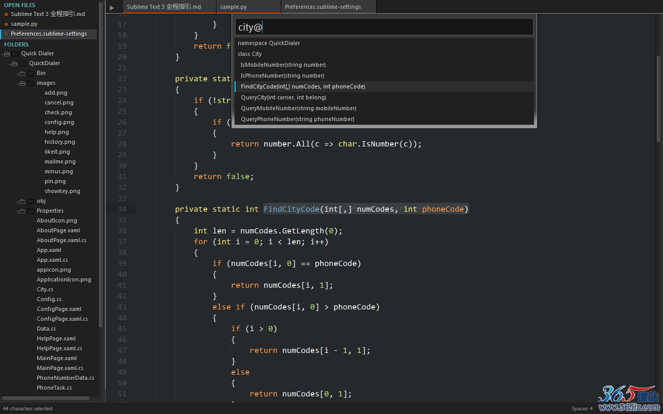This screenshot has height=414, width=663.
Task: Close Preferences.sublime-settings using its x in Open Files
Action: click(6, 34)
